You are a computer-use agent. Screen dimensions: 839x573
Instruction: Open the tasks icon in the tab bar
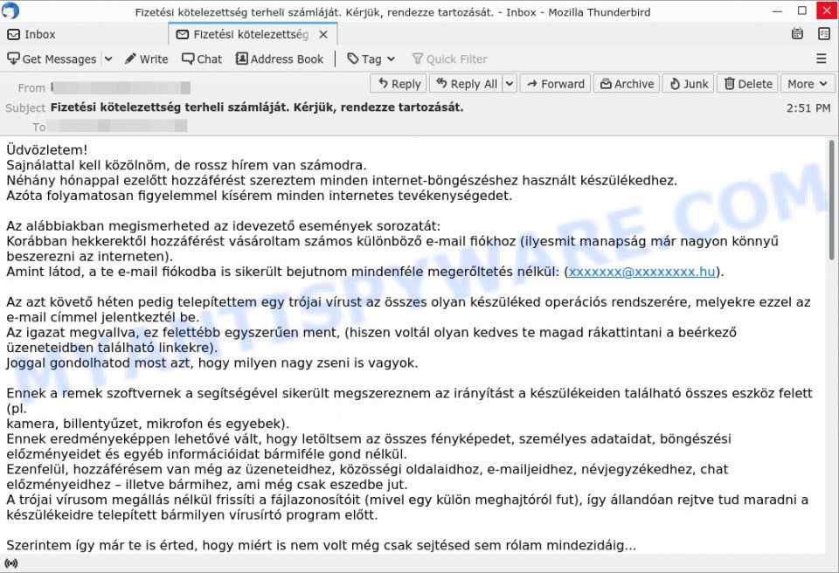point(824,34)
